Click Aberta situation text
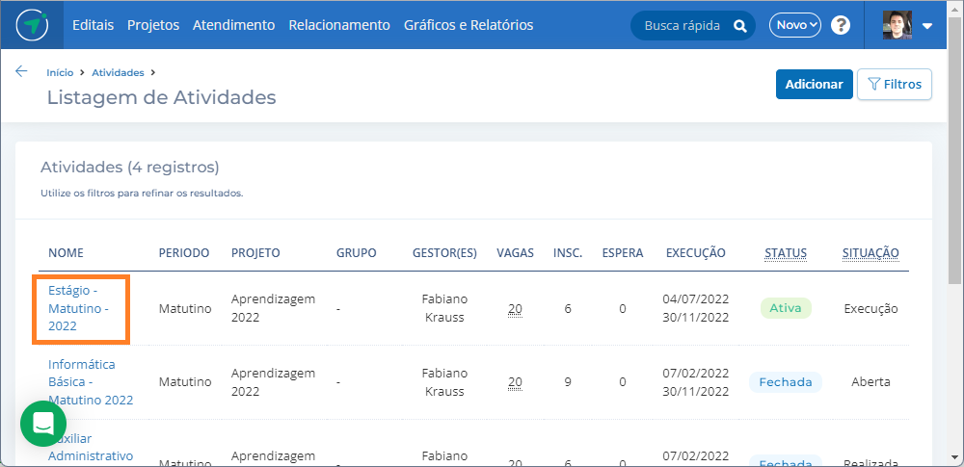 tap(870, 381)
